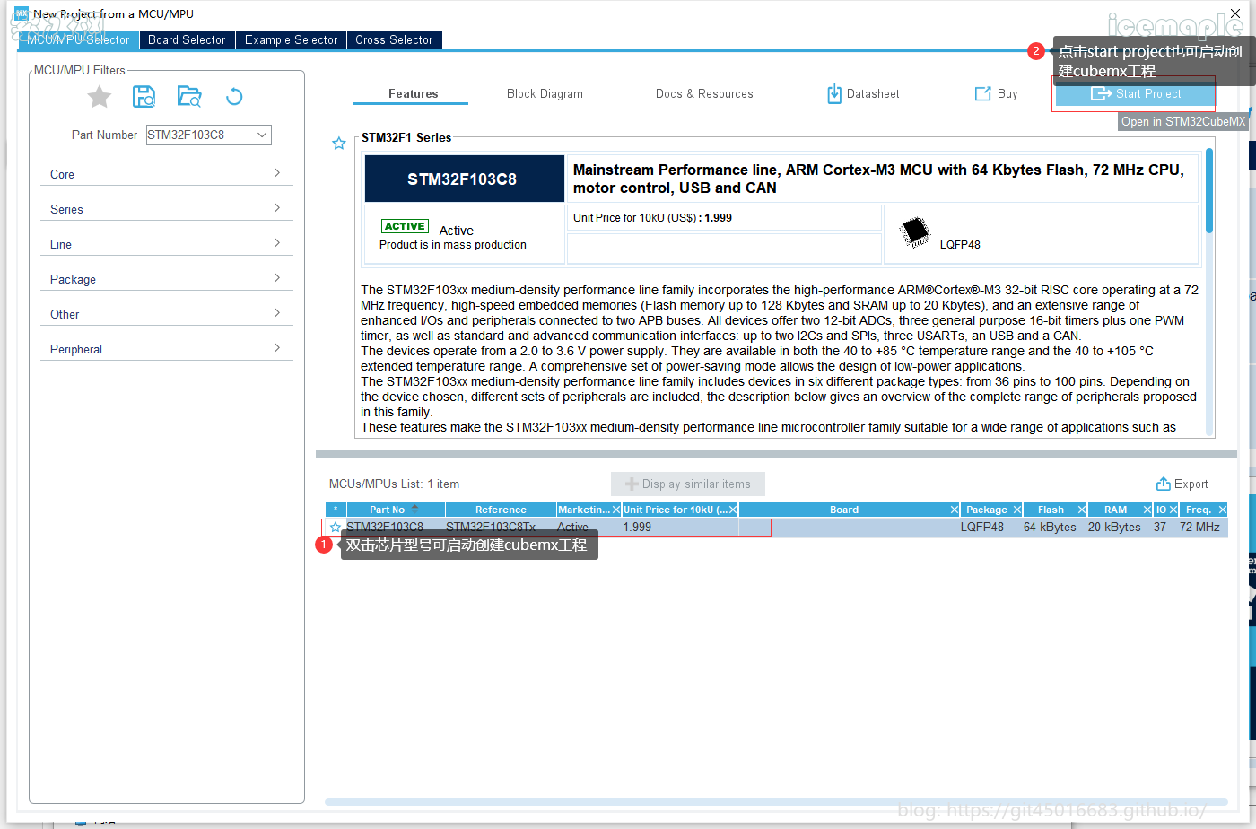The width and height of the screenshot is (1256, 829).
Task: Open the Docs & Resources tab
Action: [x=704, y=93]
